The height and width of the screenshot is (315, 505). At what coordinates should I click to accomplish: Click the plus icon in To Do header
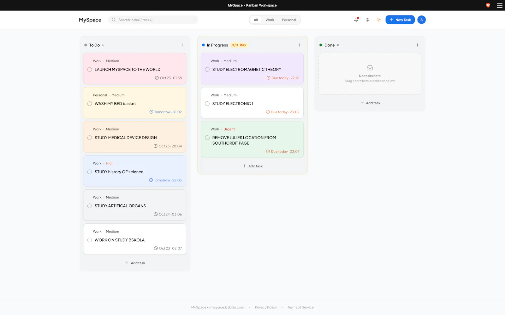pyautogui.click(x=182, y=45)
